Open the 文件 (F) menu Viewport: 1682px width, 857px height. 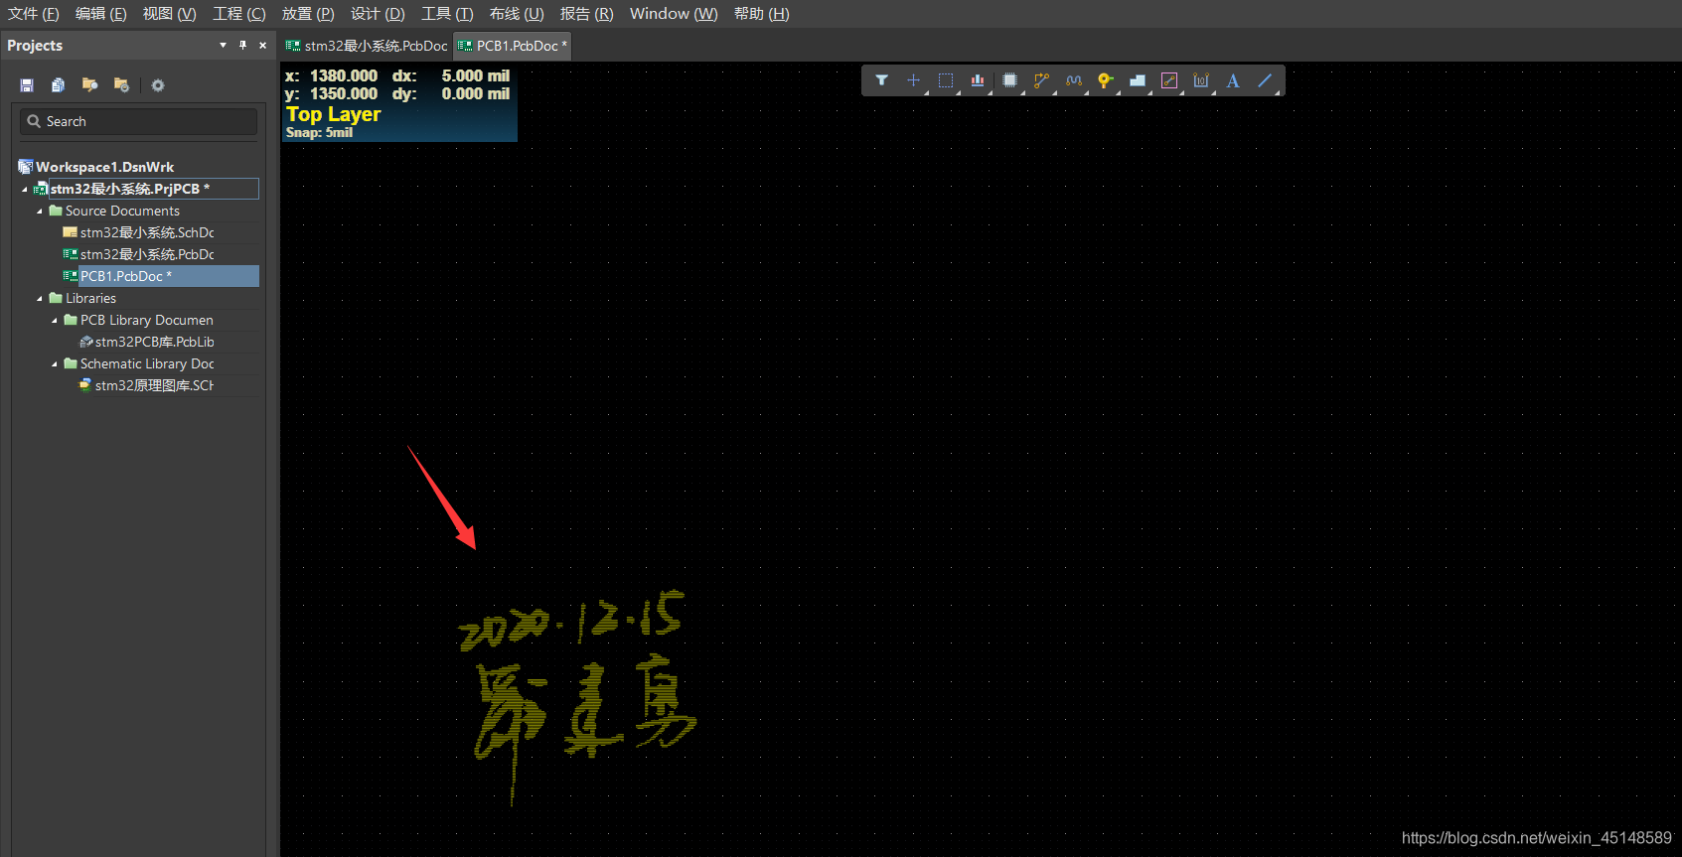point(34,14)
